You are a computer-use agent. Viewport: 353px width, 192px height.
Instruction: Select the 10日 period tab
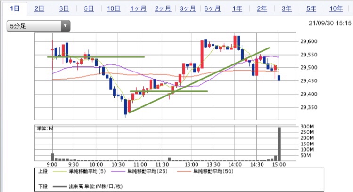tap(114, 8)
